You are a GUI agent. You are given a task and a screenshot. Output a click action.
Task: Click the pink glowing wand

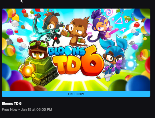tap(114, 32)
